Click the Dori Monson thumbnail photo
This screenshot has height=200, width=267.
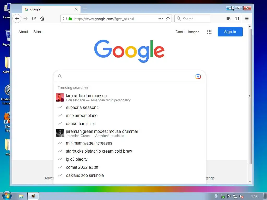coord(60,97)
